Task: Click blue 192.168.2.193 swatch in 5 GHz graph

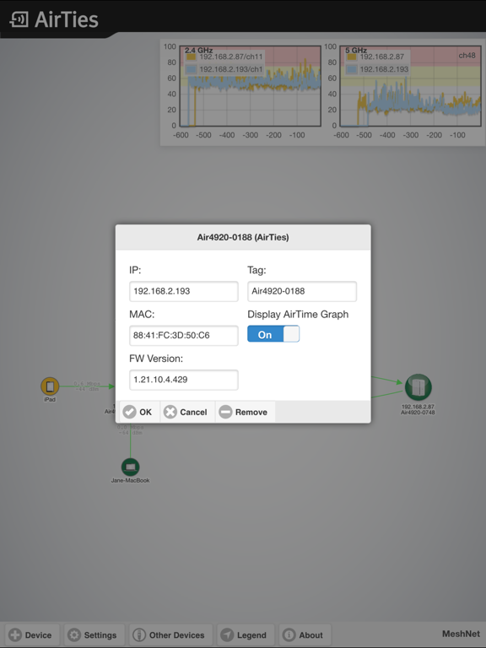Action: click(351, 69)
